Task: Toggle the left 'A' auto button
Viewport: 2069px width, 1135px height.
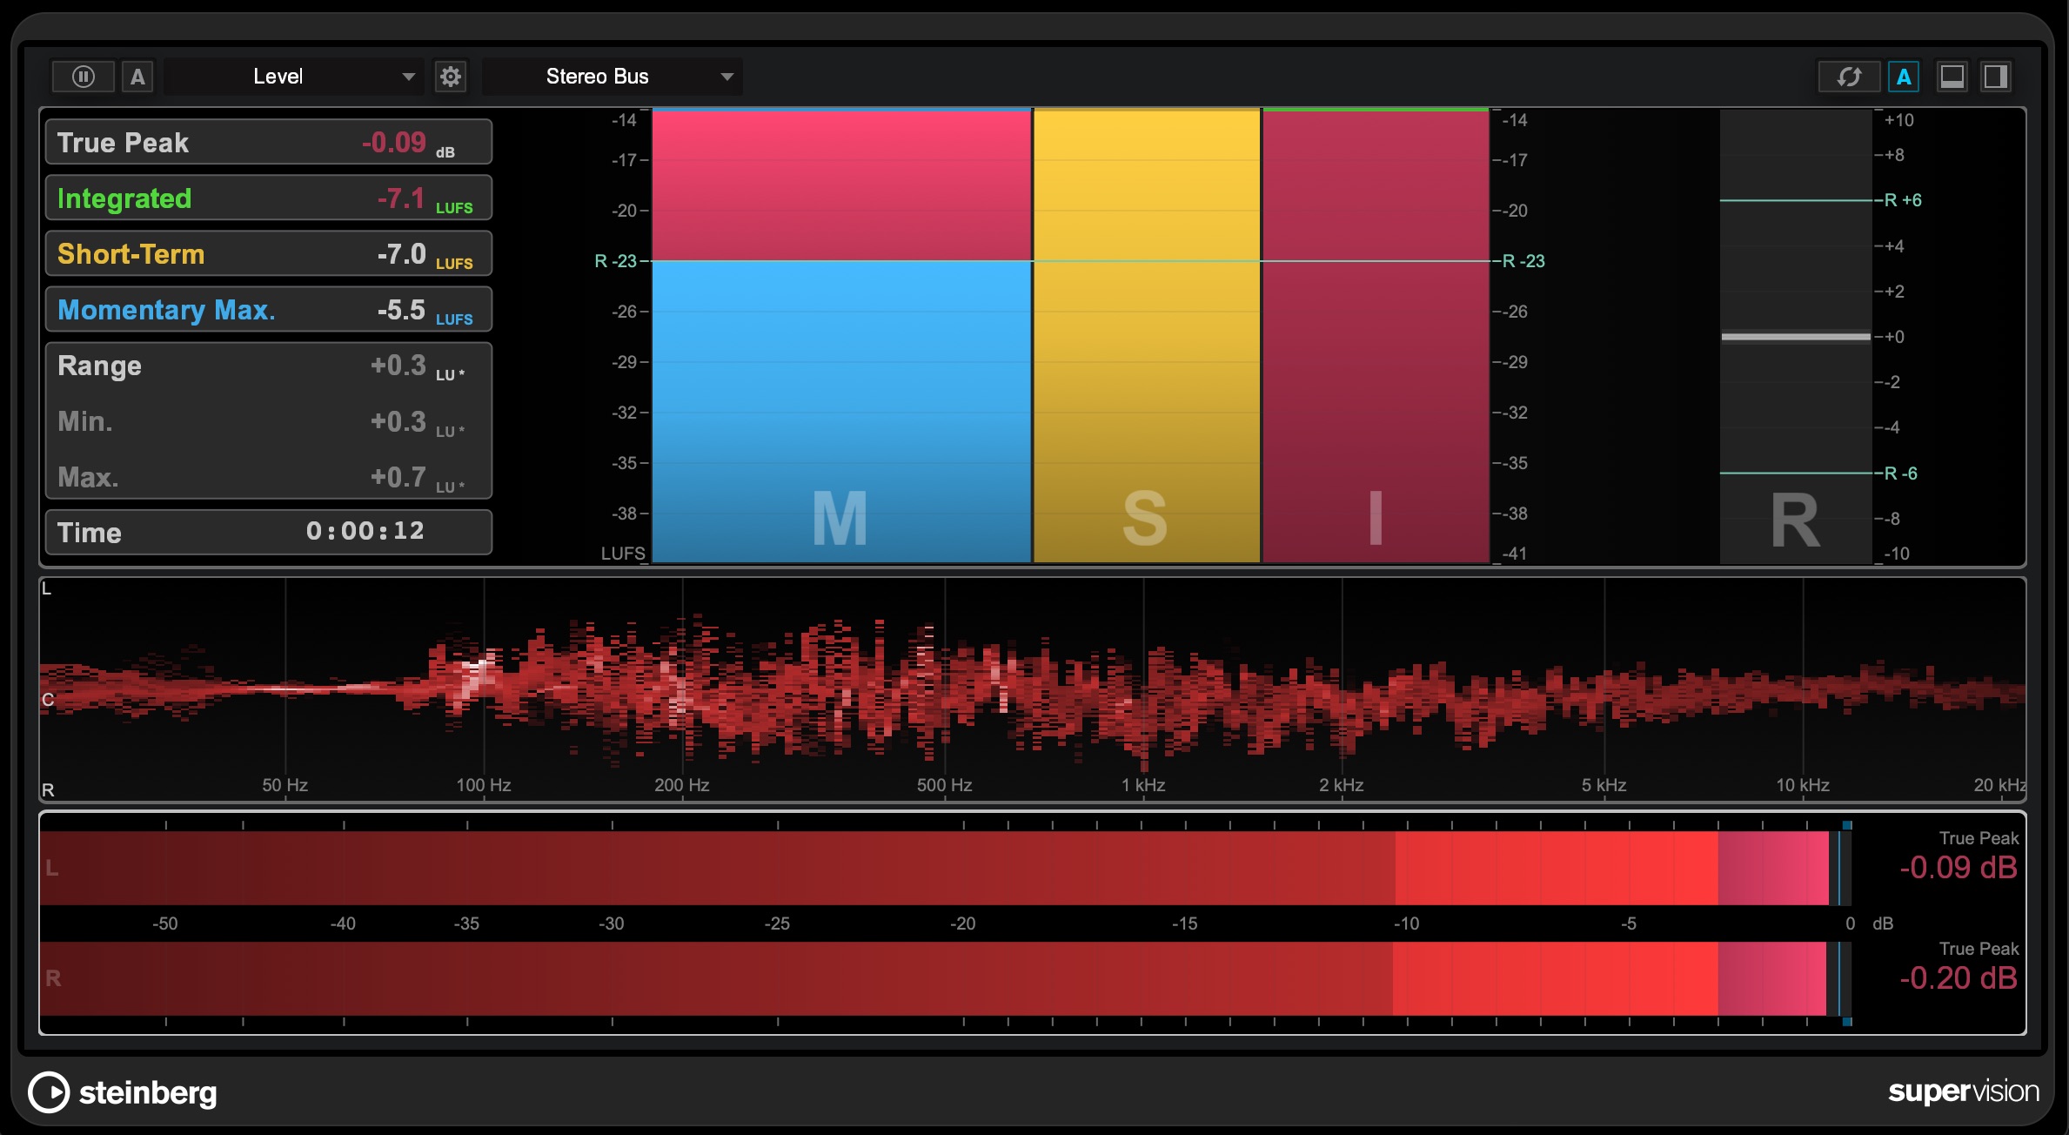Action: [137, 77]
